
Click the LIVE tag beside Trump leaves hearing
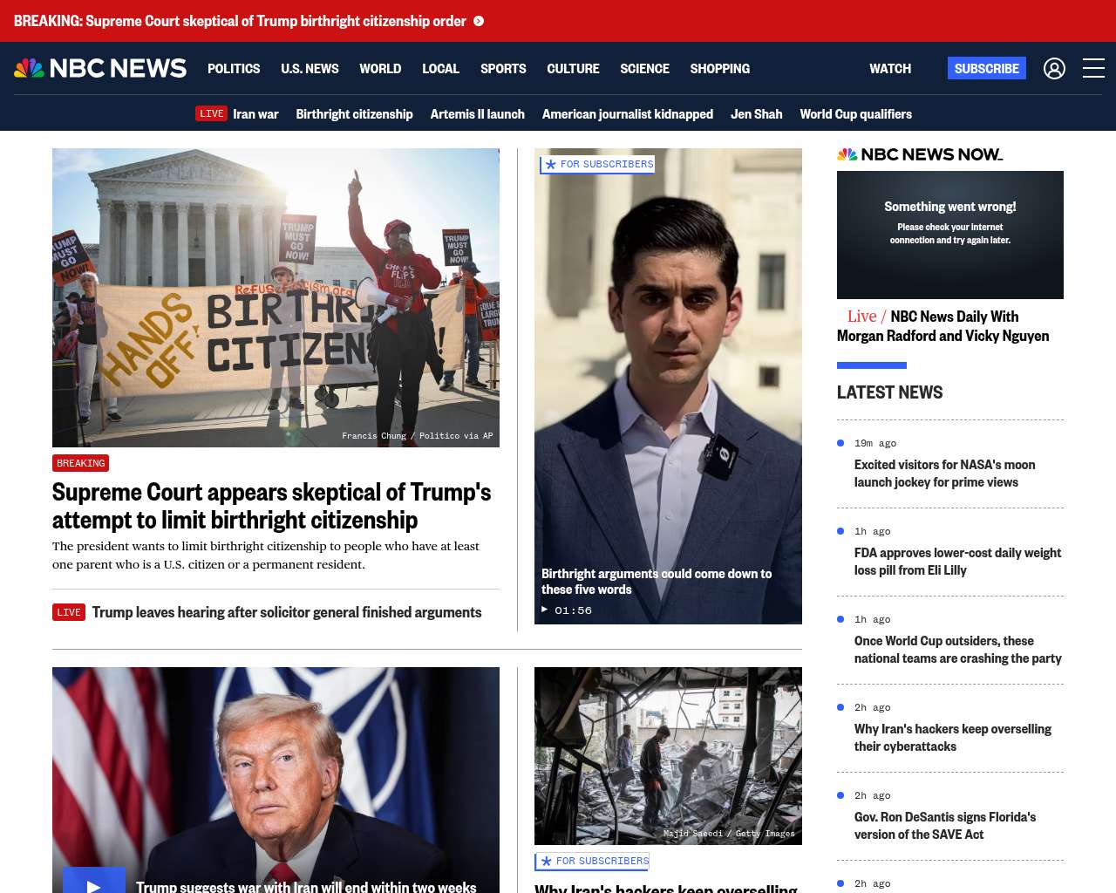click(69, 612)
